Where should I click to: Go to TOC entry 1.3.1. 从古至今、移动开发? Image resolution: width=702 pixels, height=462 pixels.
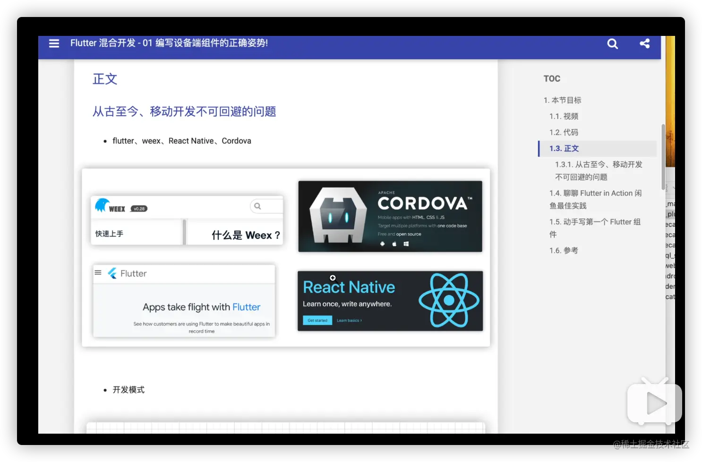point(599,171)
